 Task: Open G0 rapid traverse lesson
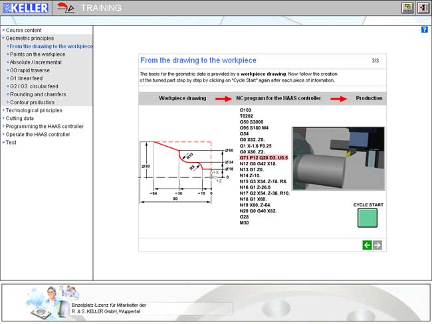pyautogui.click(x=30, y=70)
